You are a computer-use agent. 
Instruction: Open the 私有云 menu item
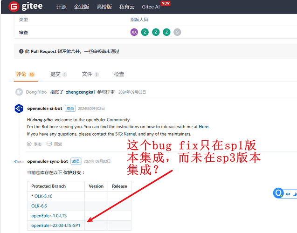(x=127, y=7)
